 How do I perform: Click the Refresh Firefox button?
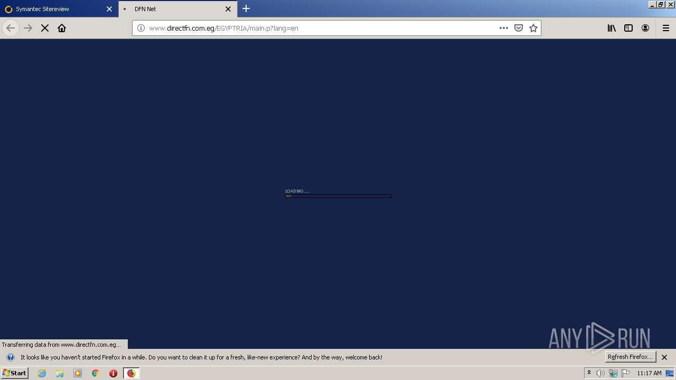point(630,357)
